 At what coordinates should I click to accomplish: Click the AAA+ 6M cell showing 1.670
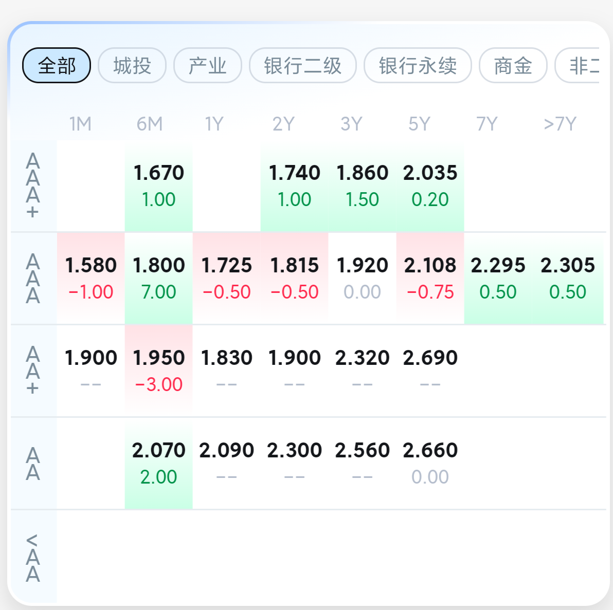[x=158, y=186]
